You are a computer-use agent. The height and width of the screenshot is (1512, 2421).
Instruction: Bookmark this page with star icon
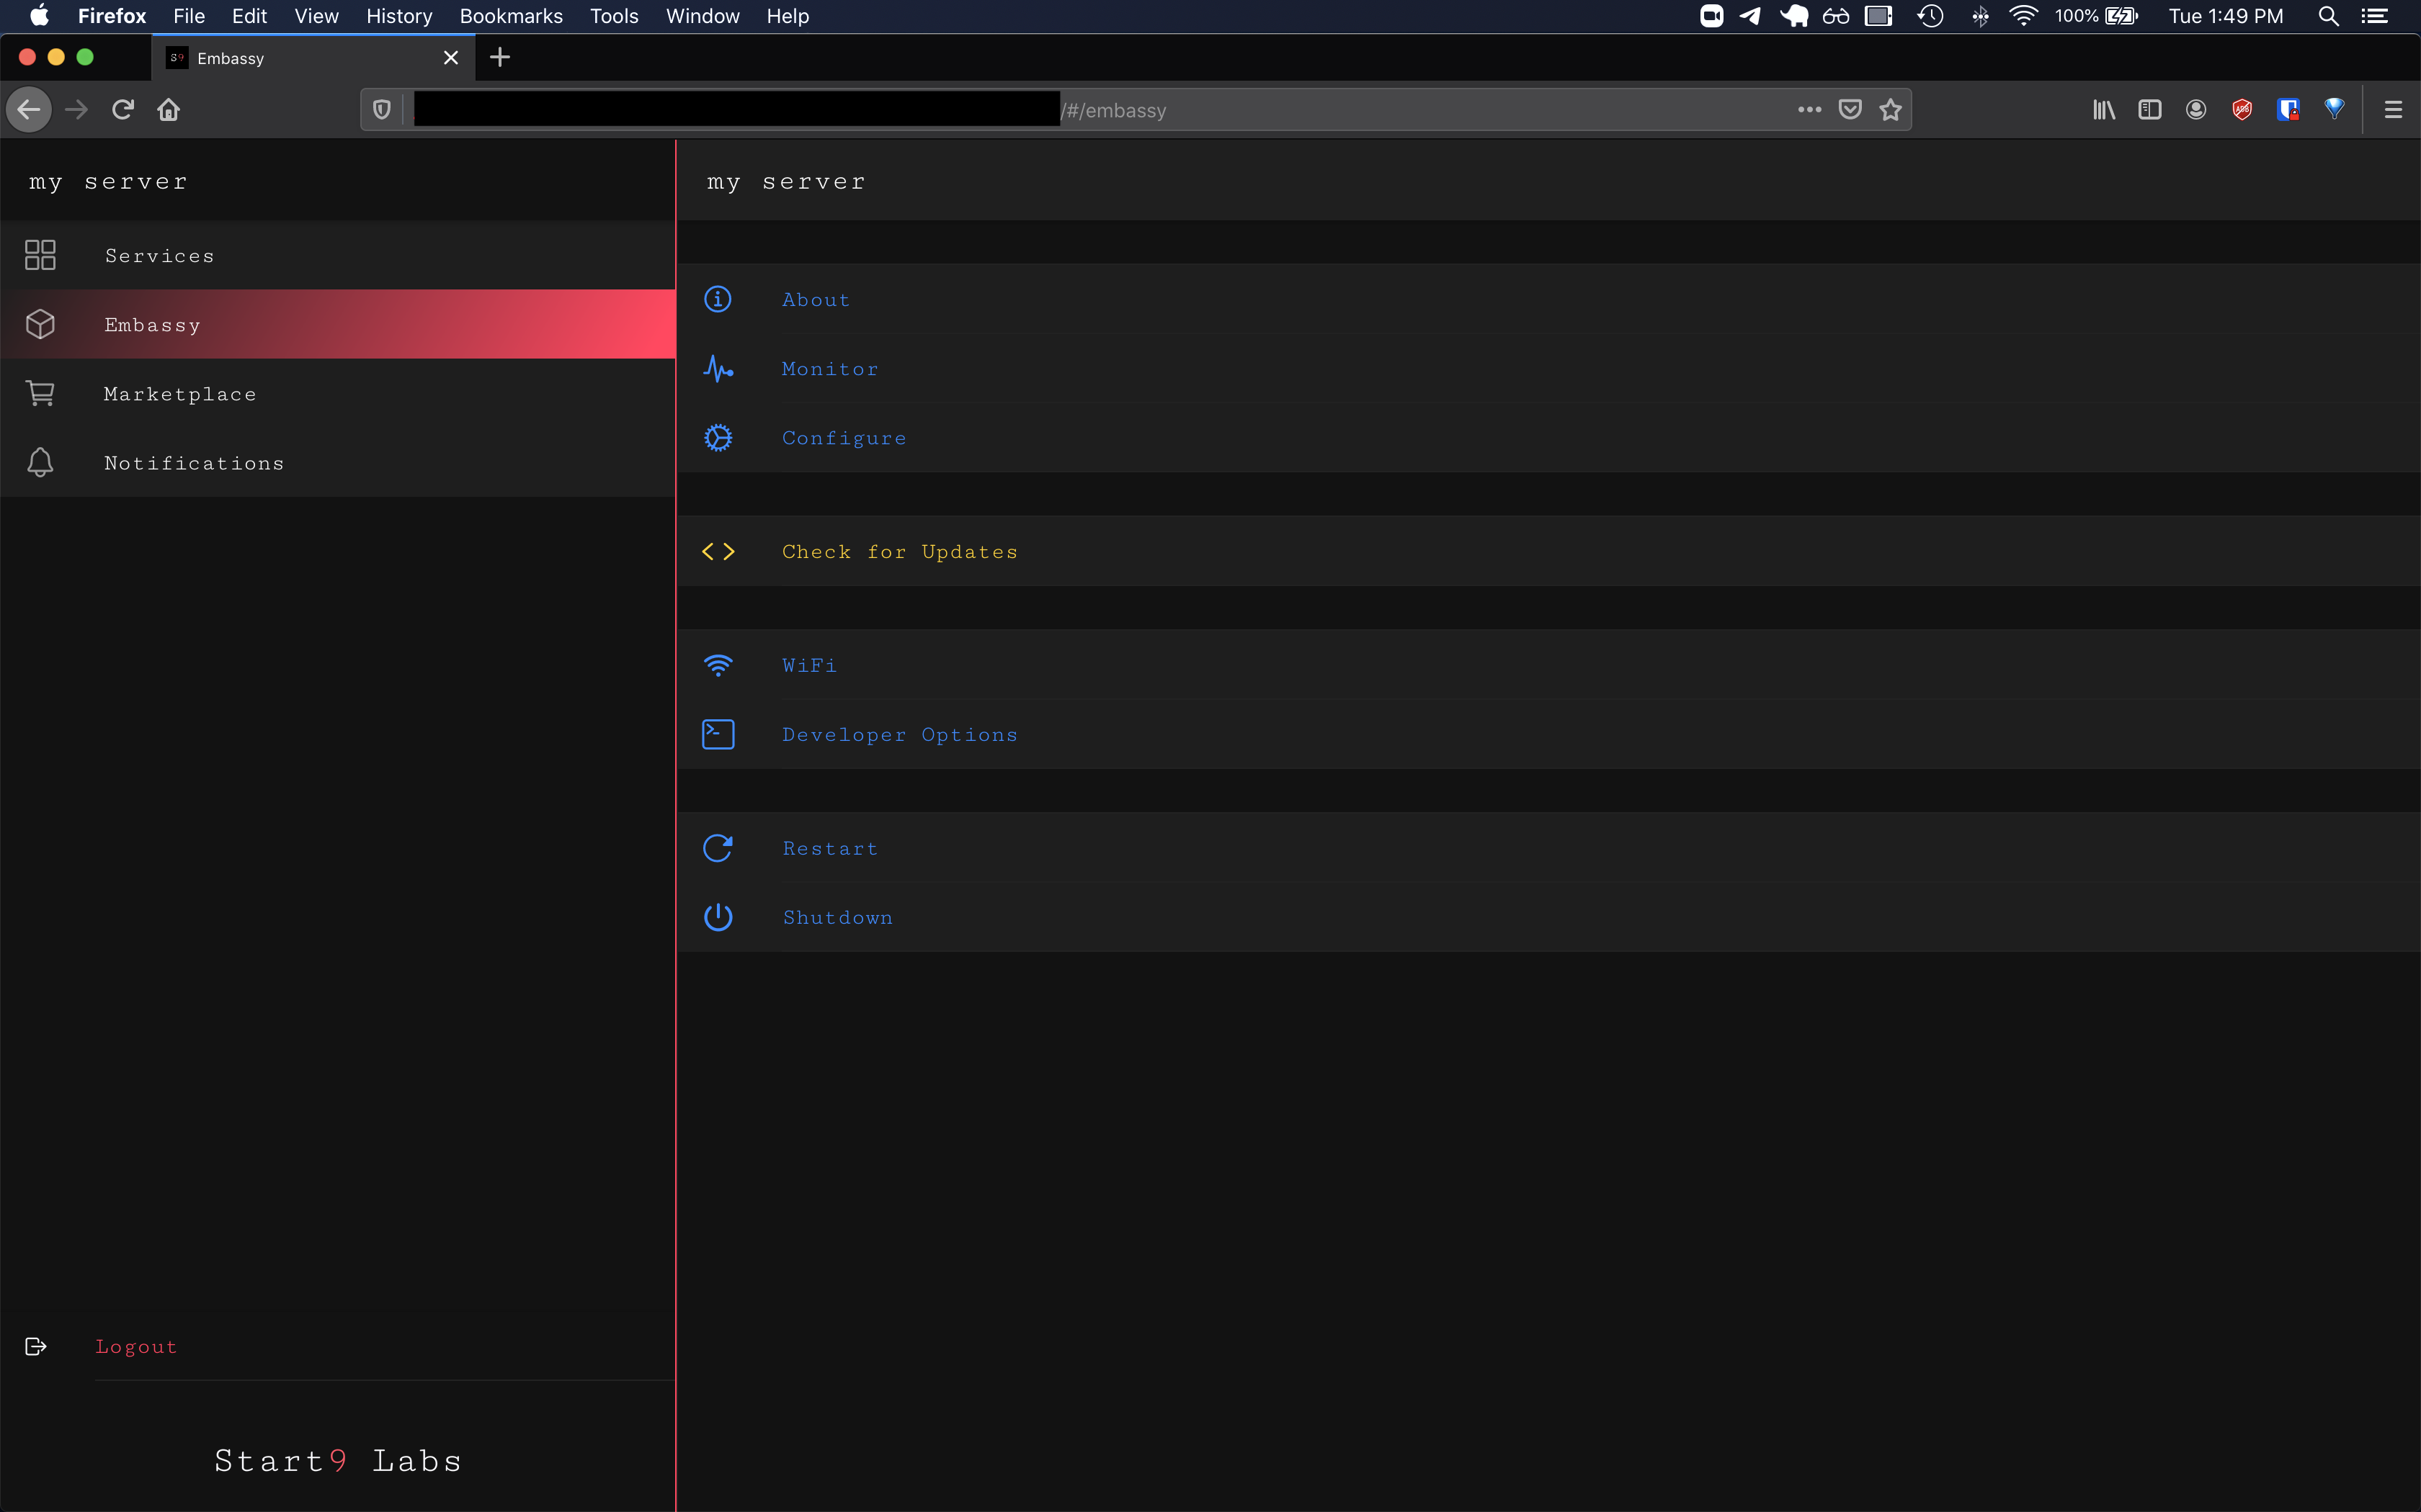click(1890, 110)
